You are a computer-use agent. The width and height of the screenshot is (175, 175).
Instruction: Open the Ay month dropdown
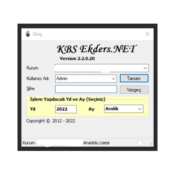click(140, 109)
